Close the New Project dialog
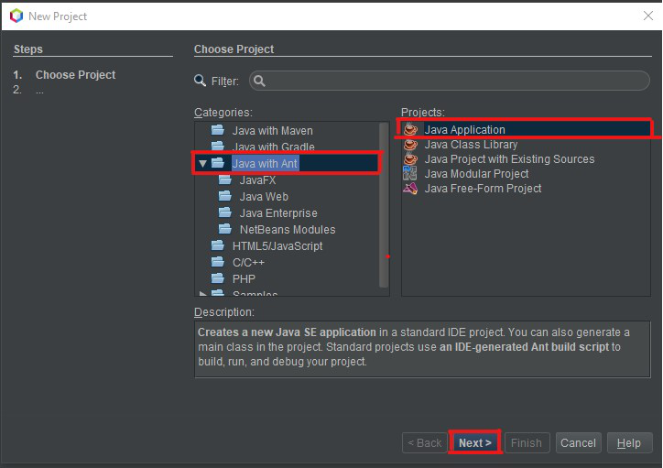The width and height of the screenshot is (663, 468). [647, 16]
